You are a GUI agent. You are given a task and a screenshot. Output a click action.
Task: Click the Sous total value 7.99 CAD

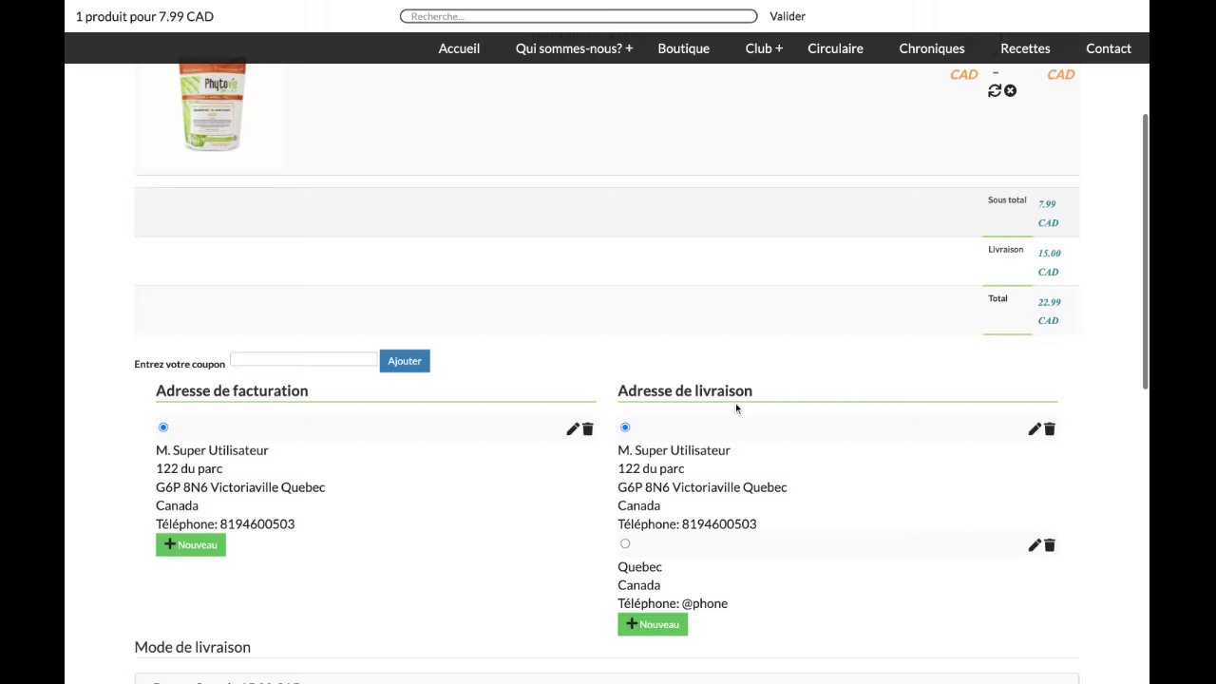pyautogui.click(x=1048, y=213)
